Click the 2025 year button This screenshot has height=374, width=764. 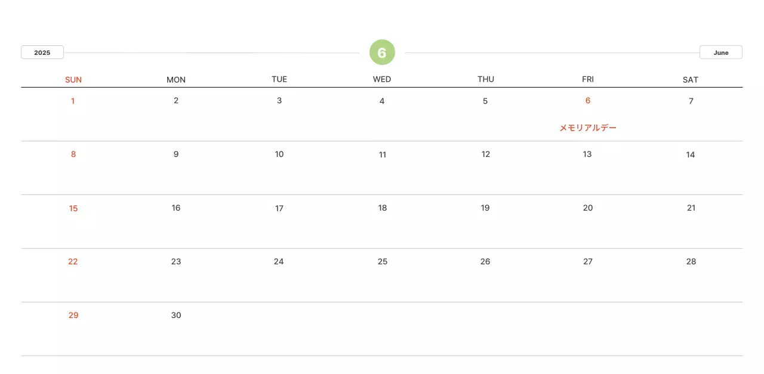tap(42, 52)
